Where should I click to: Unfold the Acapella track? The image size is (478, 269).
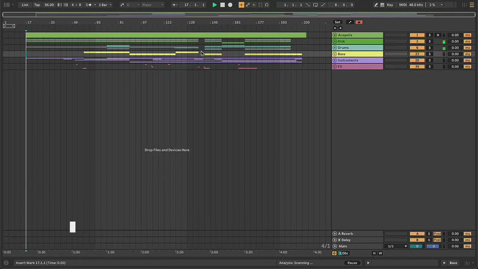tap(335, 35)
